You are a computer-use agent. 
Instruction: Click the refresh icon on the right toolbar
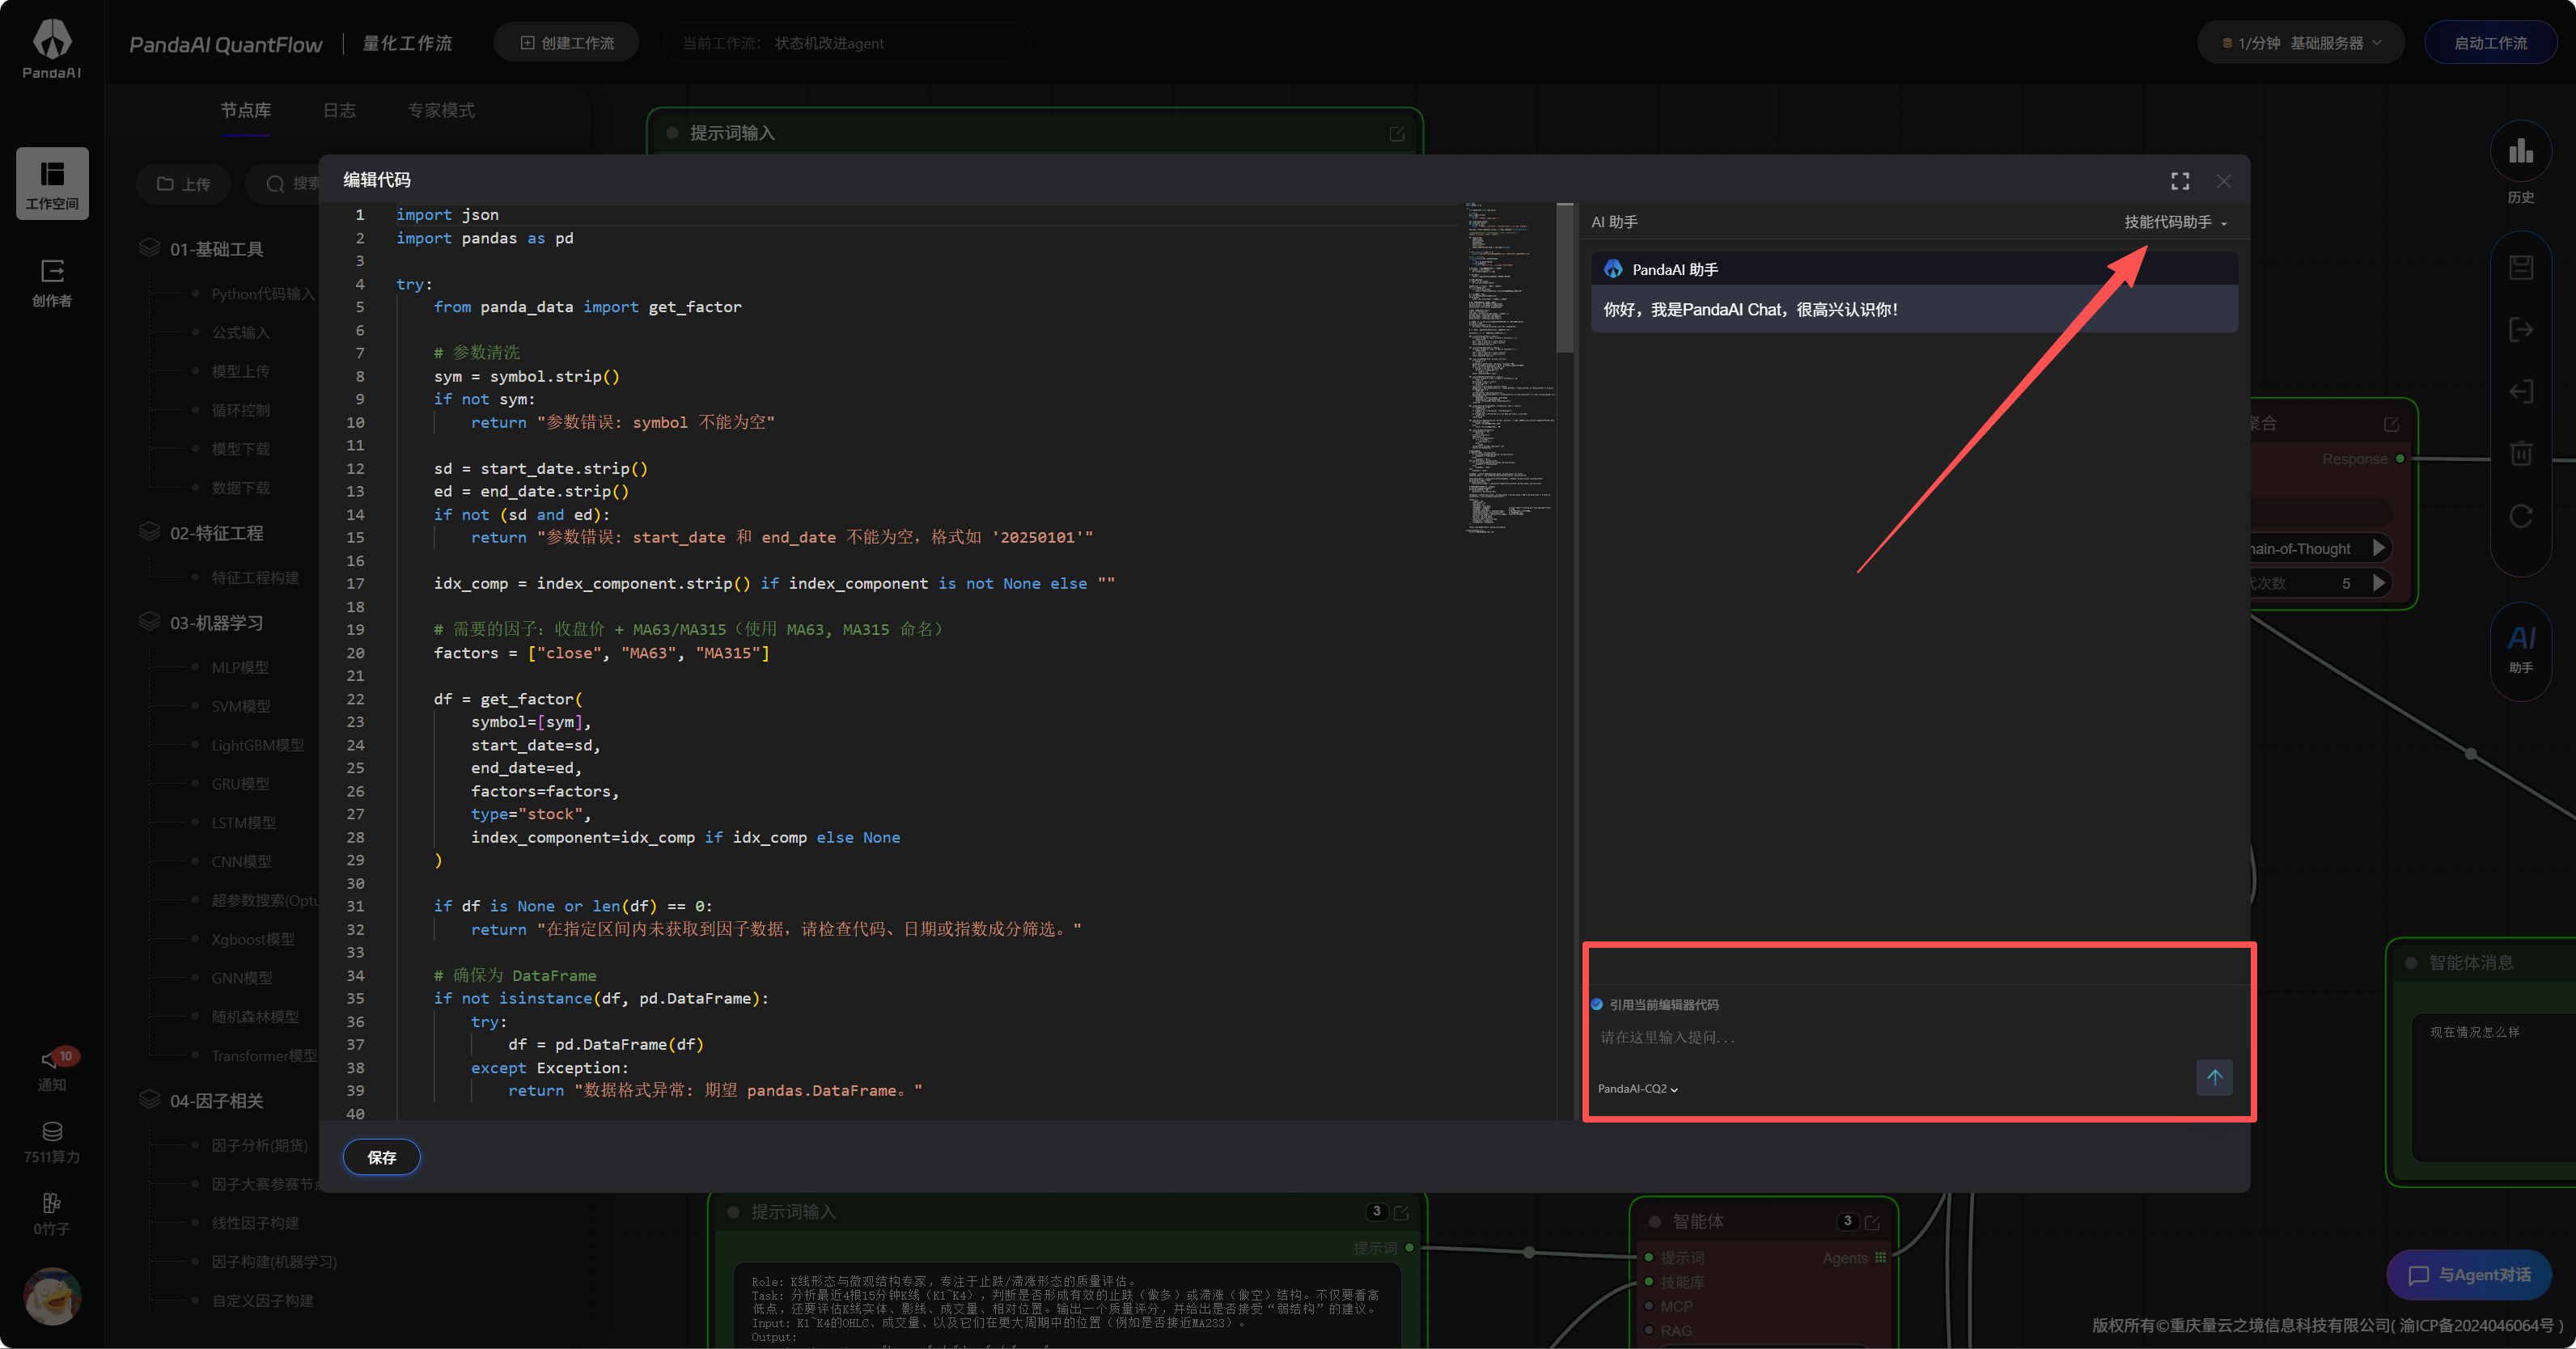coord(2520,516)
